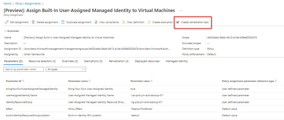
Task: Switch to the Parameters (5) tab
Action: tap(13, 61)
